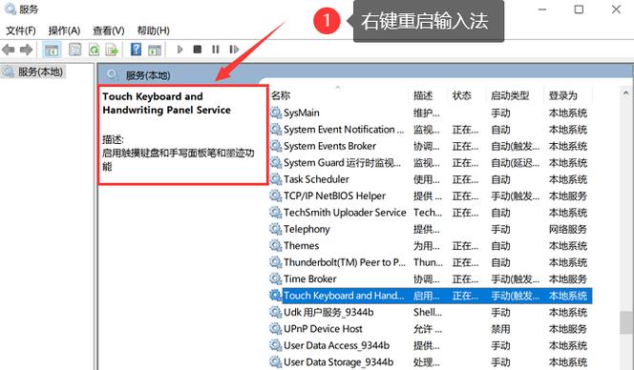Select the UPnP Device Host service name

coord(323,329)
